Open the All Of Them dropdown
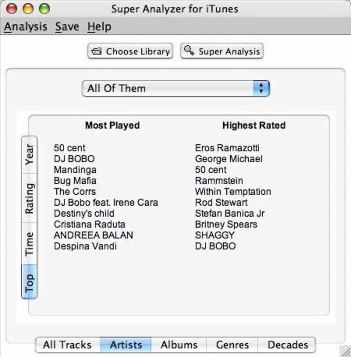The image size is (351, 357). tap(175, 88)
